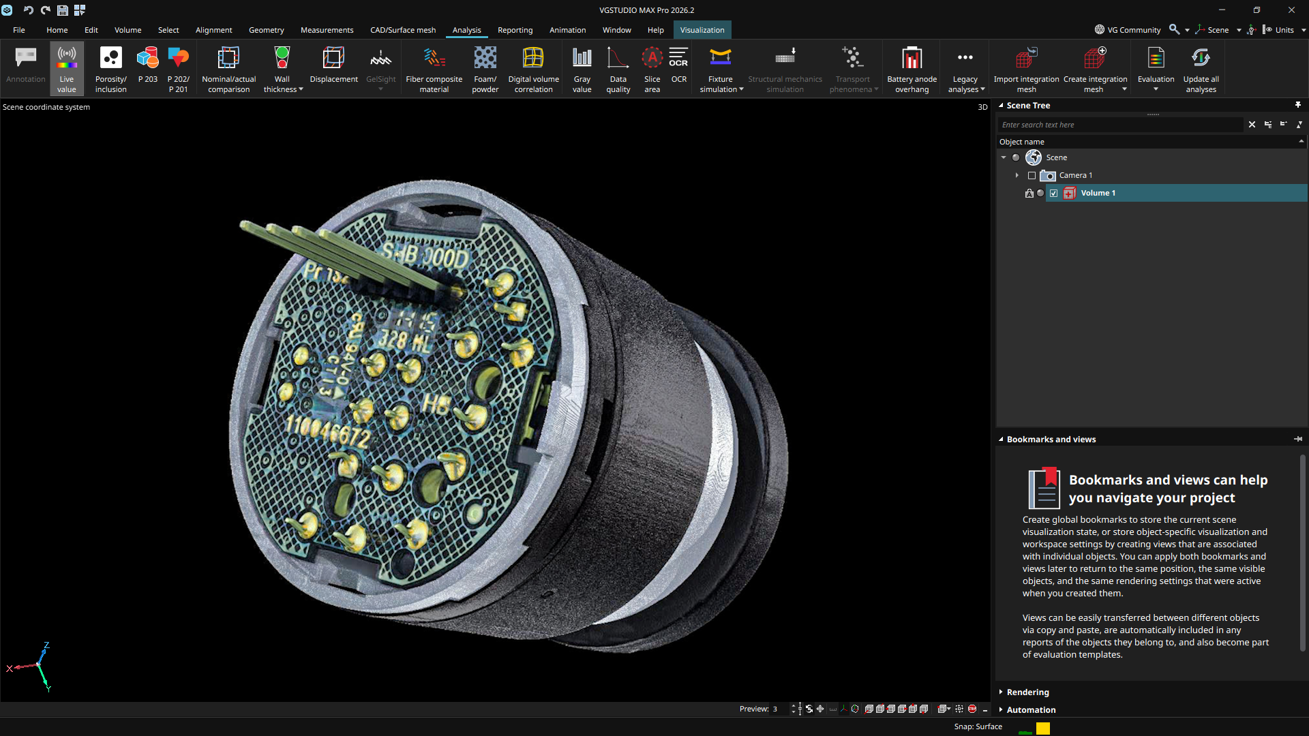The width and height of the screenshot is (1309, 736).
Task: Launch Fiber composite material analysis
Action: tap(434, 69)
